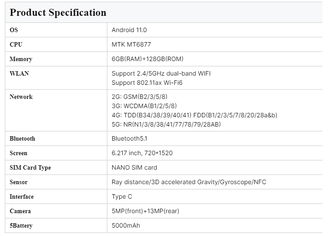Click the CPU row label
Image resolution: width=329 pixels, height=236 pixels.
click(16, 44)
